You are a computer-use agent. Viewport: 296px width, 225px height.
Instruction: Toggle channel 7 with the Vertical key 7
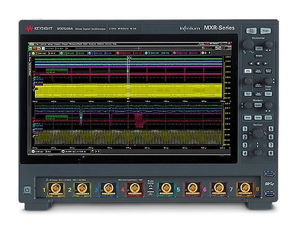(271, 145)
